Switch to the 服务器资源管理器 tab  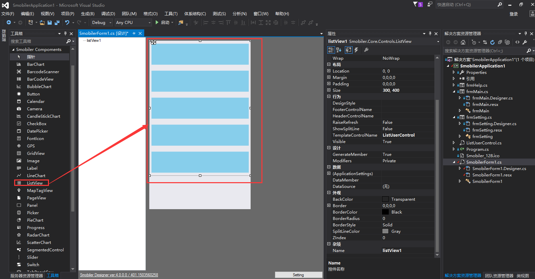(x=27, y=276)
